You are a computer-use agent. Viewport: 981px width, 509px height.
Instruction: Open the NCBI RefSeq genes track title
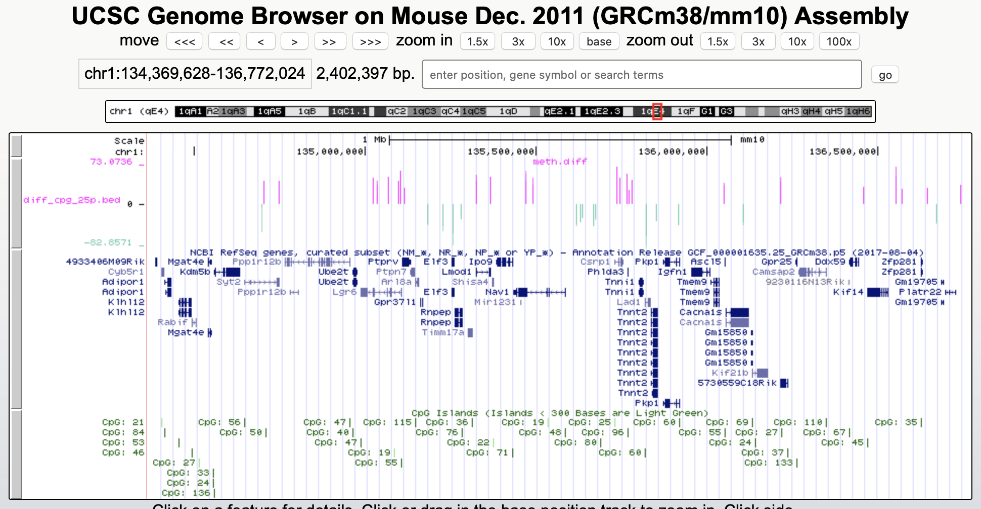pos(557,252)
